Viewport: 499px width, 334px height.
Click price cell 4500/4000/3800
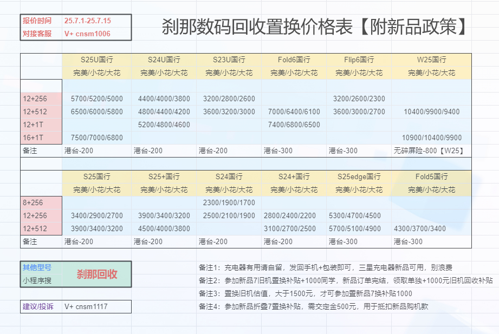click(164, 228)
